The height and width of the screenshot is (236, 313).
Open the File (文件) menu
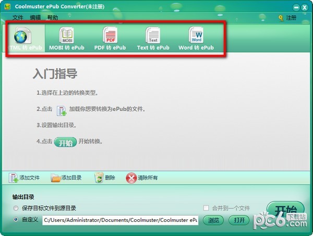[18, 18]
